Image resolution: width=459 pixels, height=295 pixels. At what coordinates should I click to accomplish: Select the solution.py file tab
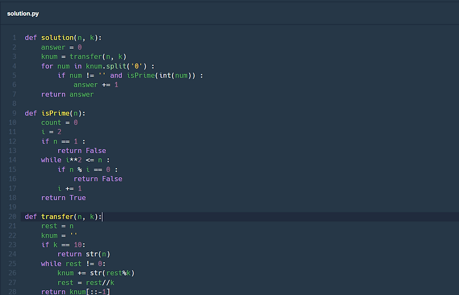click(23, 13)
